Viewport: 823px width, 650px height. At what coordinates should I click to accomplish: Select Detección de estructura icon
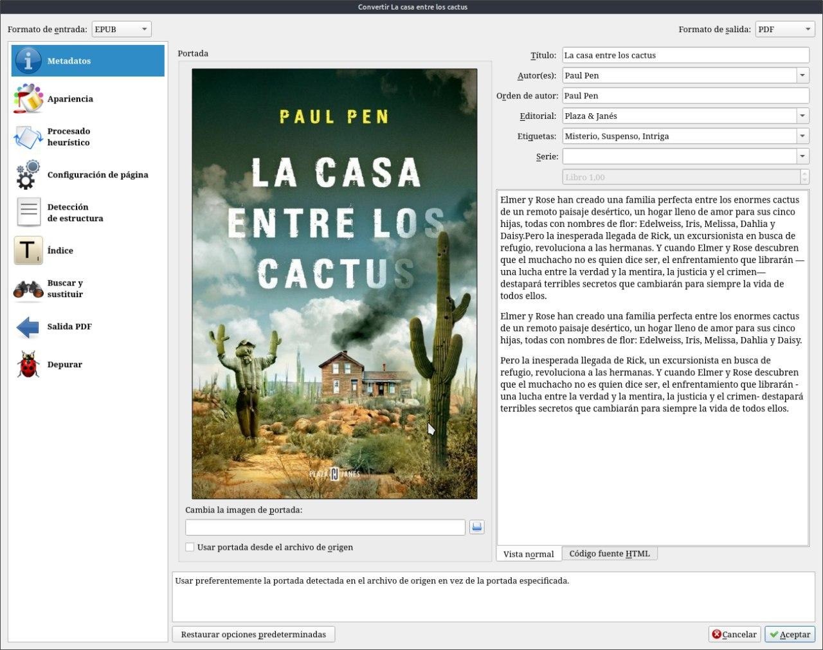(28, 213)
